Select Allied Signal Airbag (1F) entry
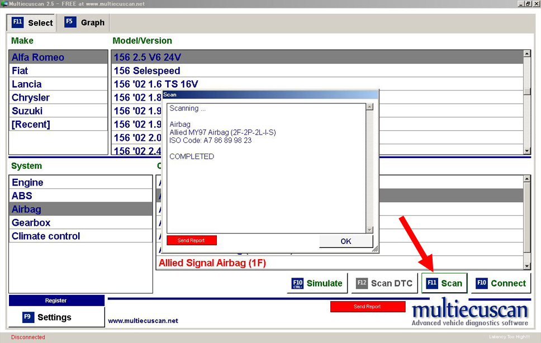The height and width of the screenshot is (343, 541). (340, 263)
